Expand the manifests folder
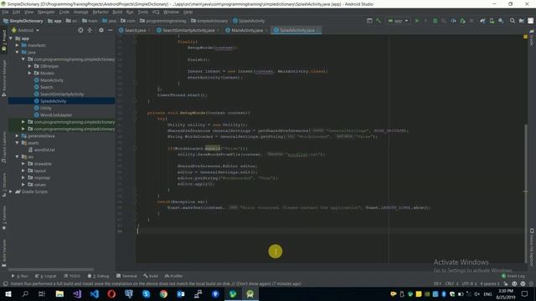The image size is (536, 301). [x=17, y=45]
